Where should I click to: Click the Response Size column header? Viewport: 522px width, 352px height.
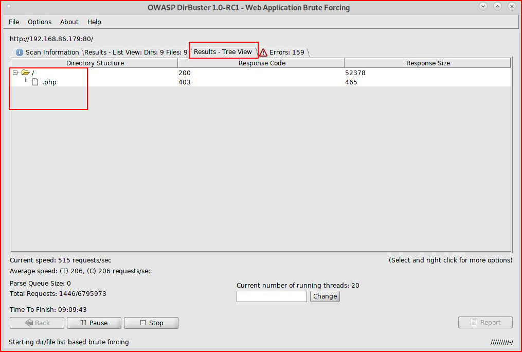428,63
